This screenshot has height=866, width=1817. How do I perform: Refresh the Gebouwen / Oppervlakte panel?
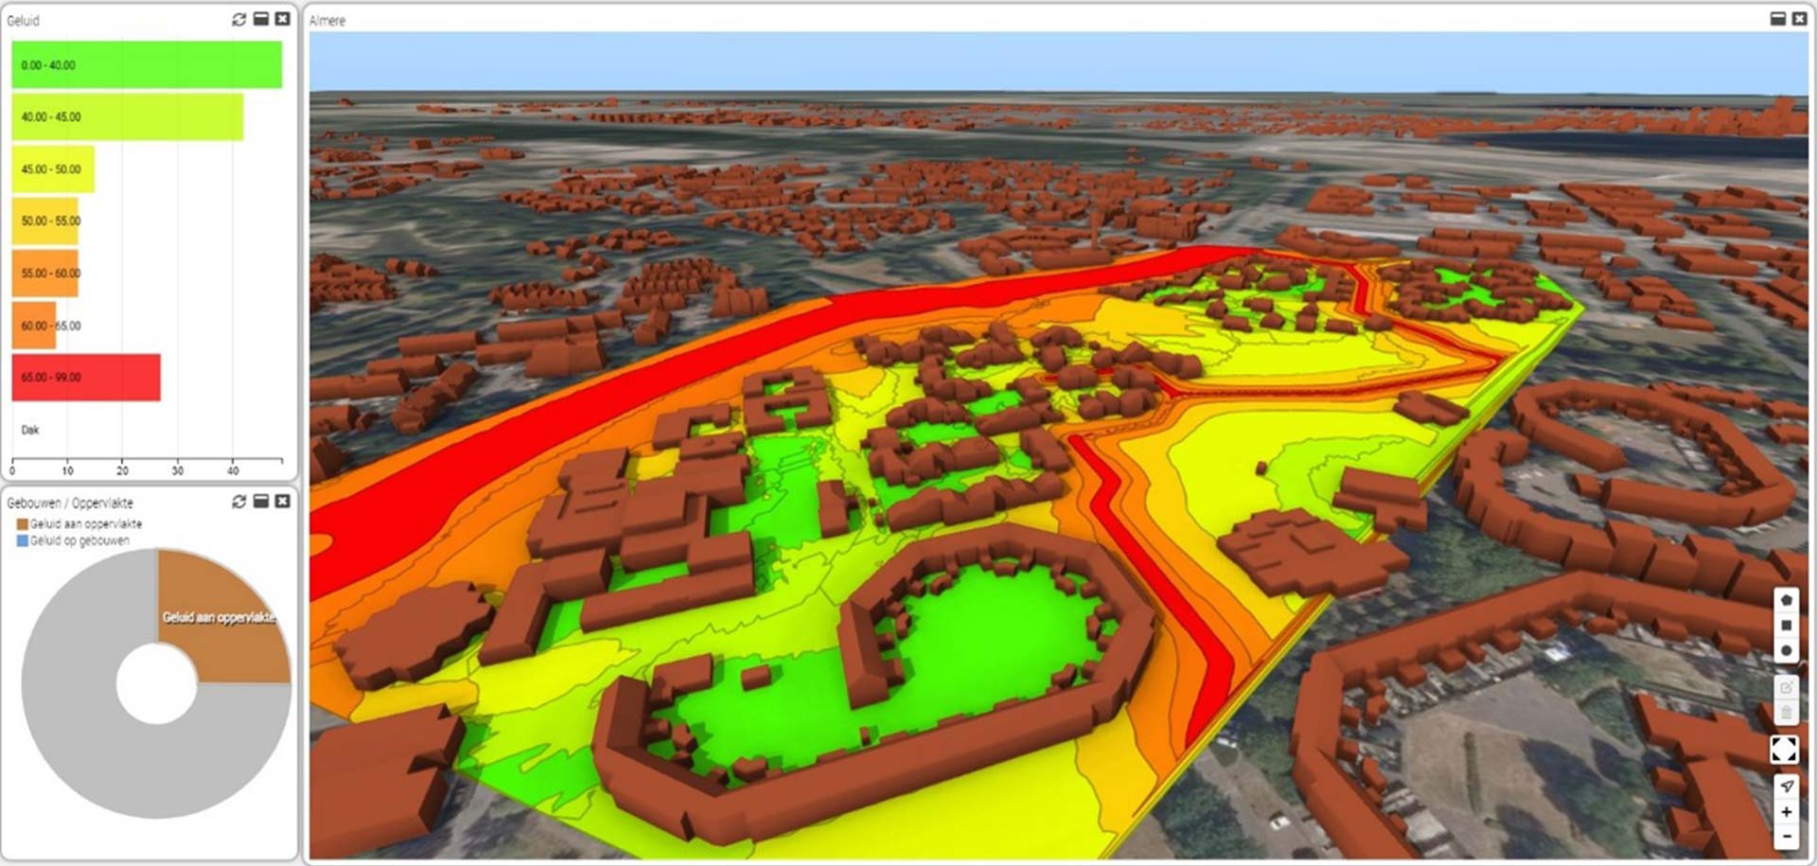pos(238,502)
